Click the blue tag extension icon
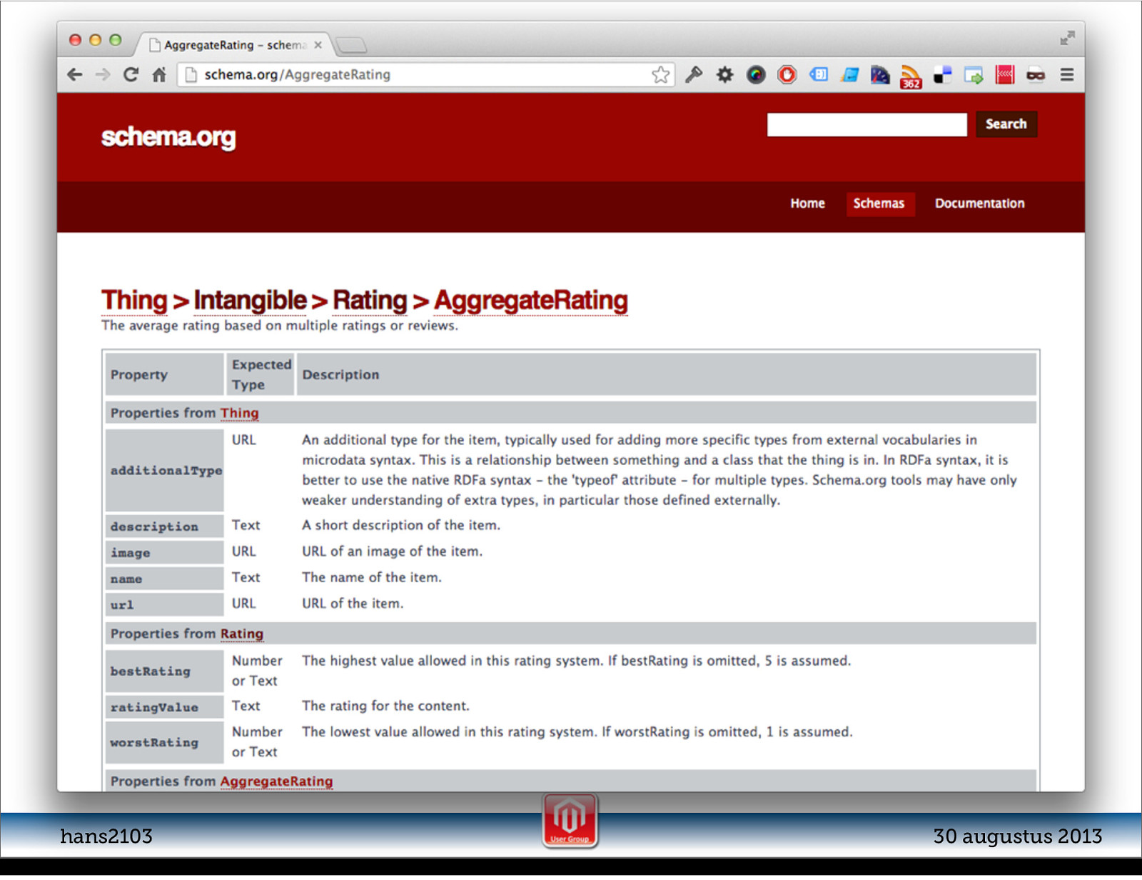This screenshot has height=880, width=1142. 819,74
